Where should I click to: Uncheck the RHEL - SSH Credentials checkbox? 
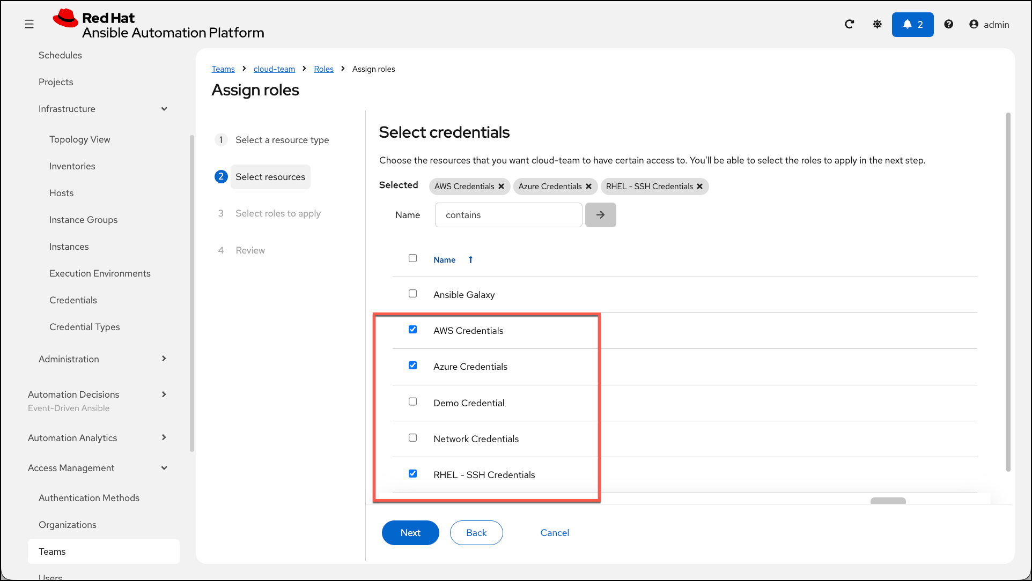pyautogui.click(x=412, y=473)
